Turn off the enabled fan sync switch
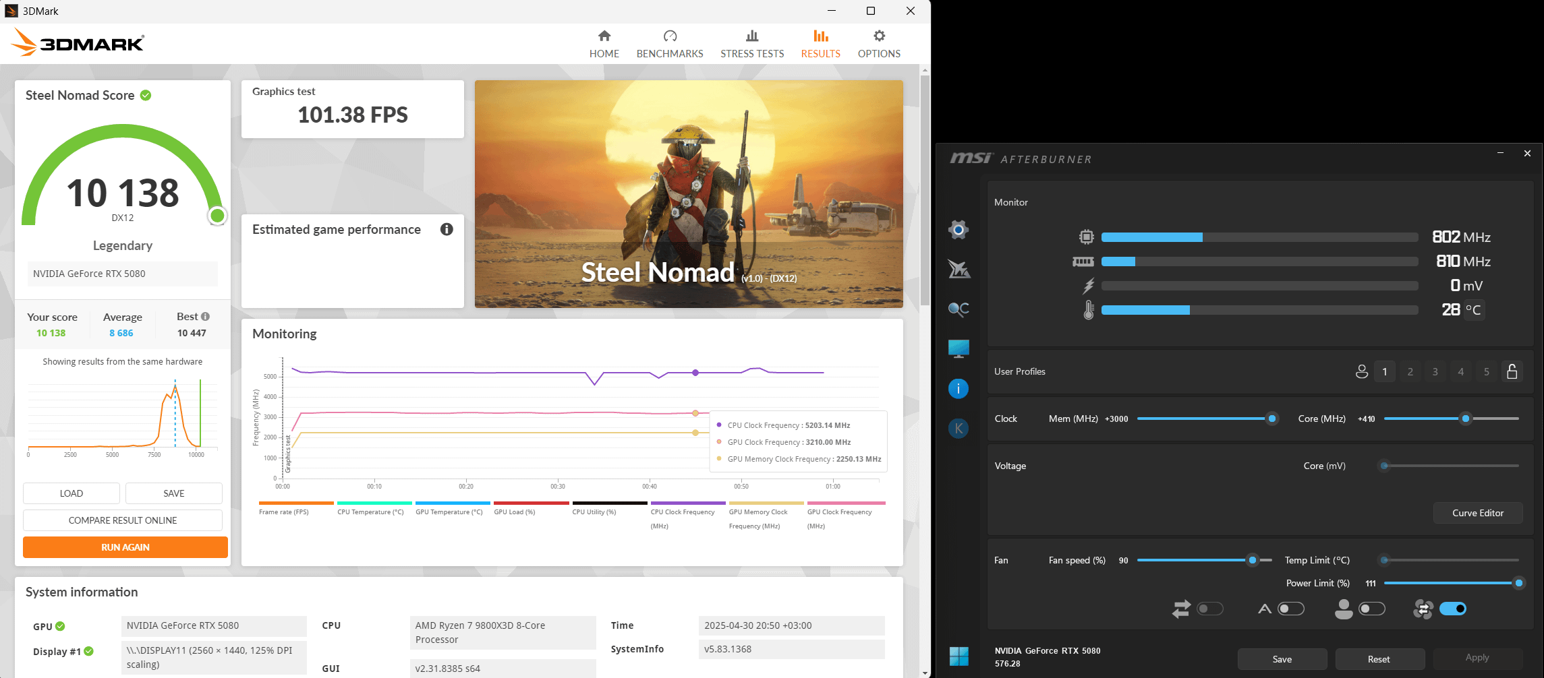 pos(1453,609)
